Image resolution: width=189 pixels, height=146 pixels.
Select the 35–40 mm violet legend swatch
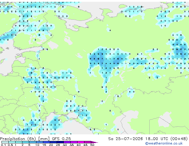74,142
